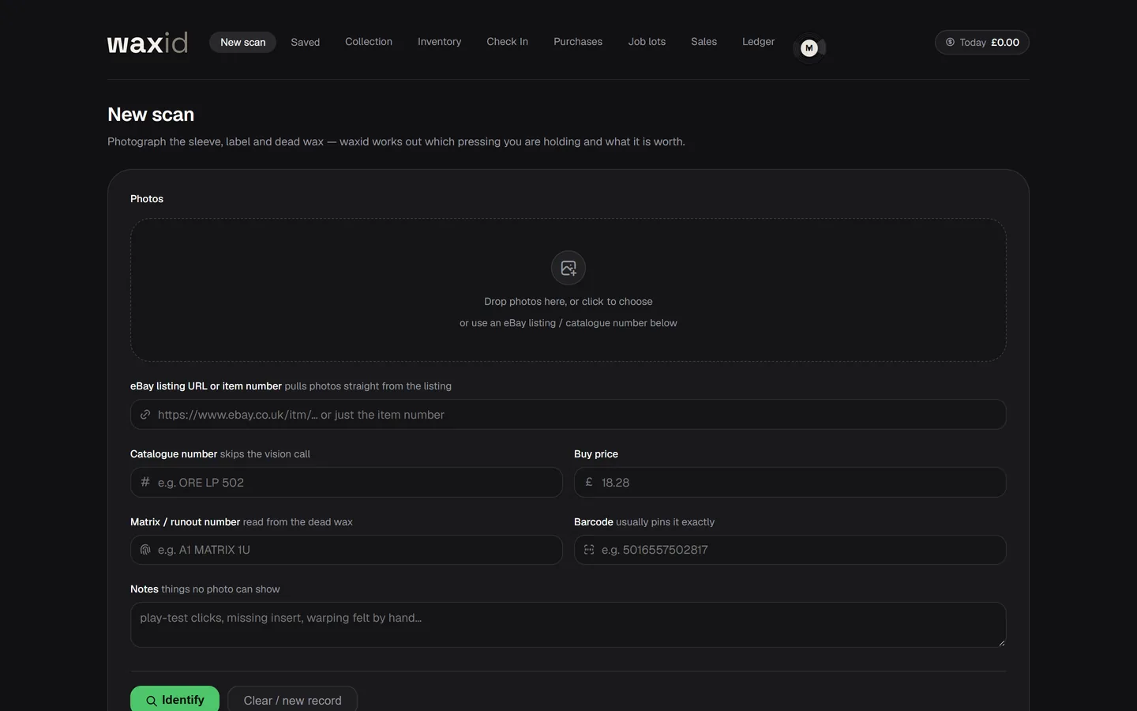The height and width of the screenshot is (711, 1137).
Task: Click 'skips the vision call' hint
Action: [x=265, y=454]
